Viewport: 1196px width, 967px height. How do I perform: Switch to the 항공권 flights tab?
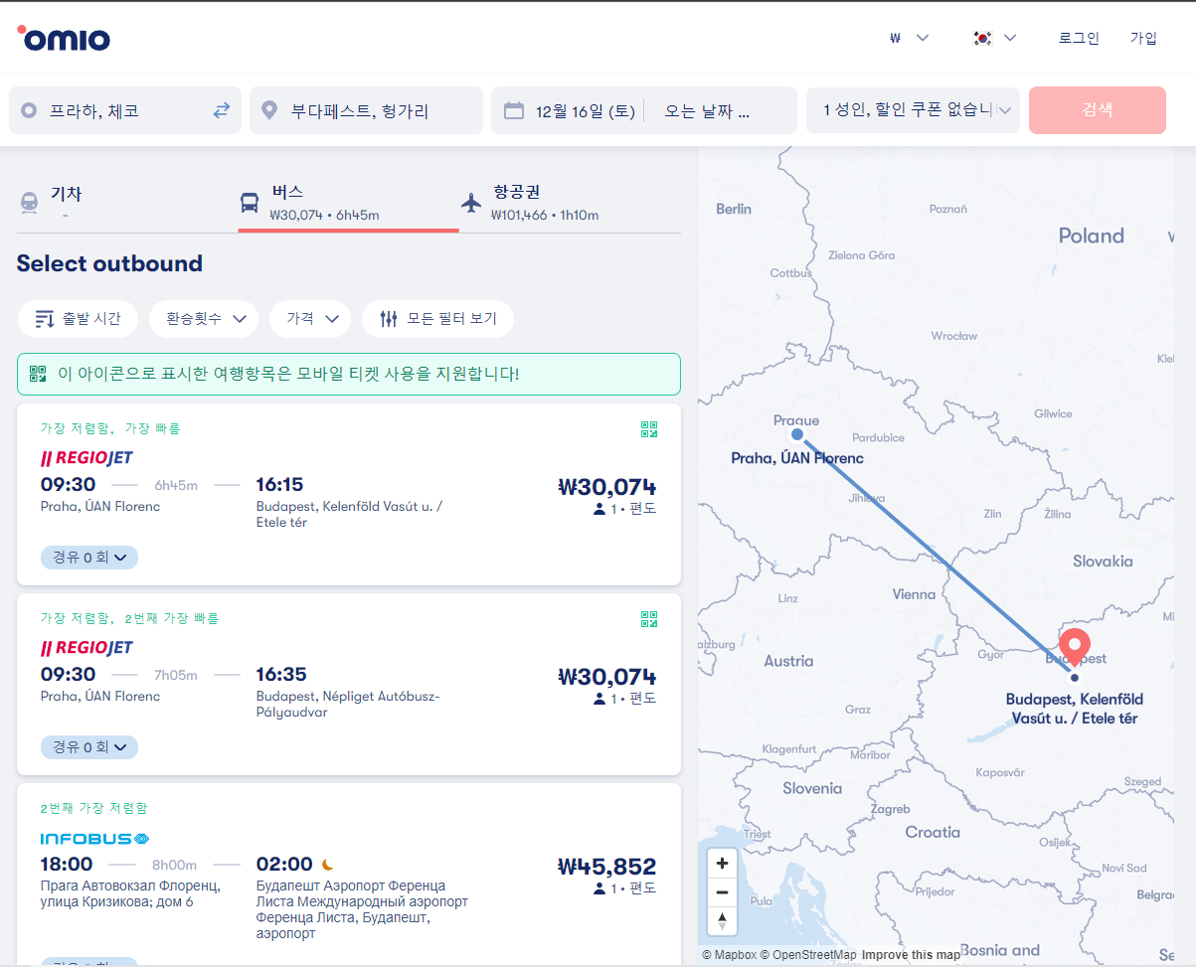(x=570, y=202)
